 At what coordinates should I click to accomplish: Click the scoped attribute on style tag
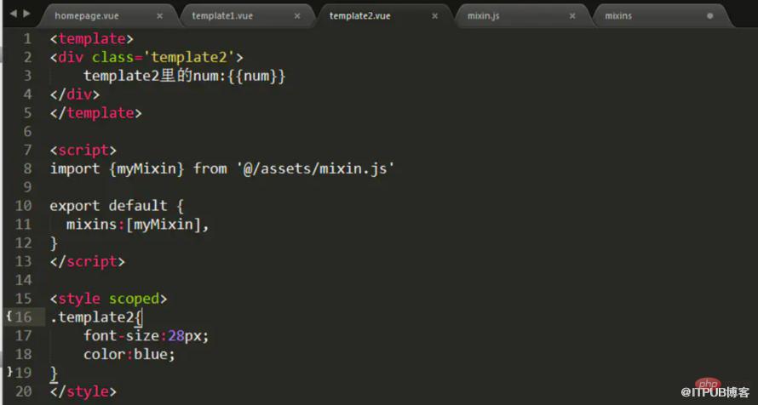[x=134, y=299]
